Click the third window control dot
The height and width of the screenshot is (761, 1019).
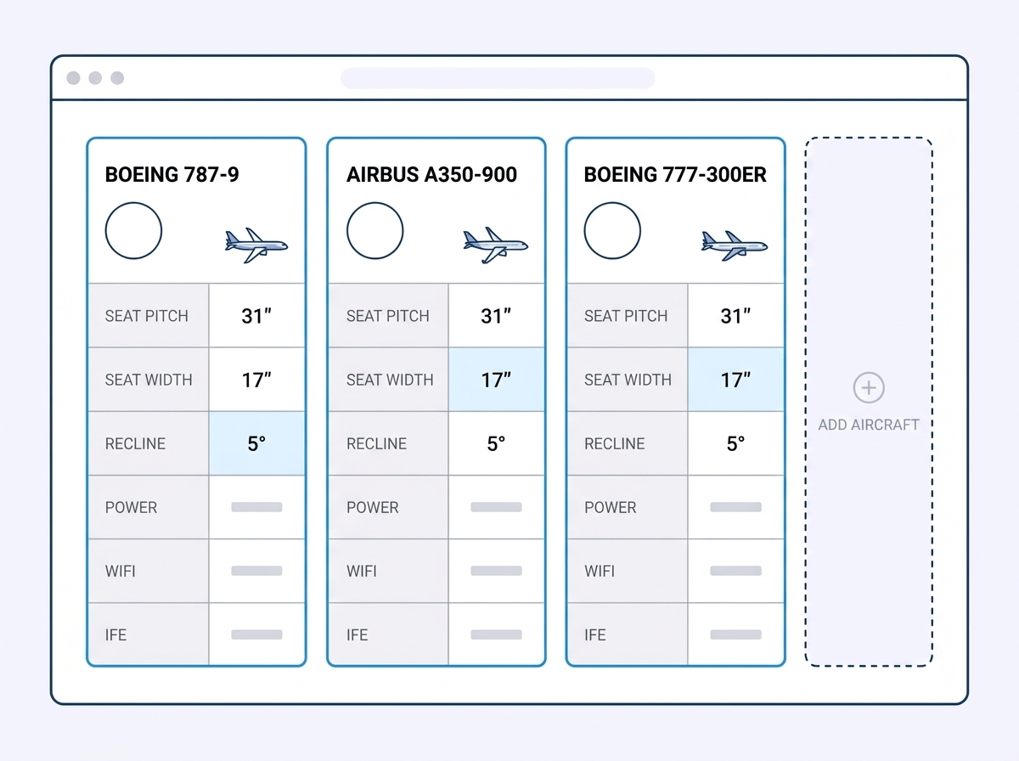pyautogui.click(x=117, y=78)
